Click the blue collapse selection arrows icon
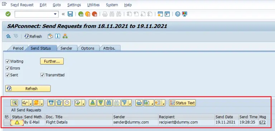The width and height of the screenshot is (275, 131). pyautogui.click(x=9, y=36)
